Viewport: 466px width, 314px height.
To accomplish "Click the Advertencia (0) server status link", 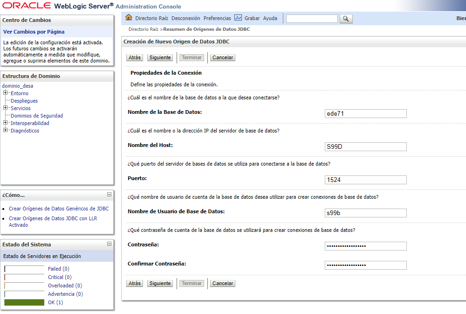I will coord(65,293).
